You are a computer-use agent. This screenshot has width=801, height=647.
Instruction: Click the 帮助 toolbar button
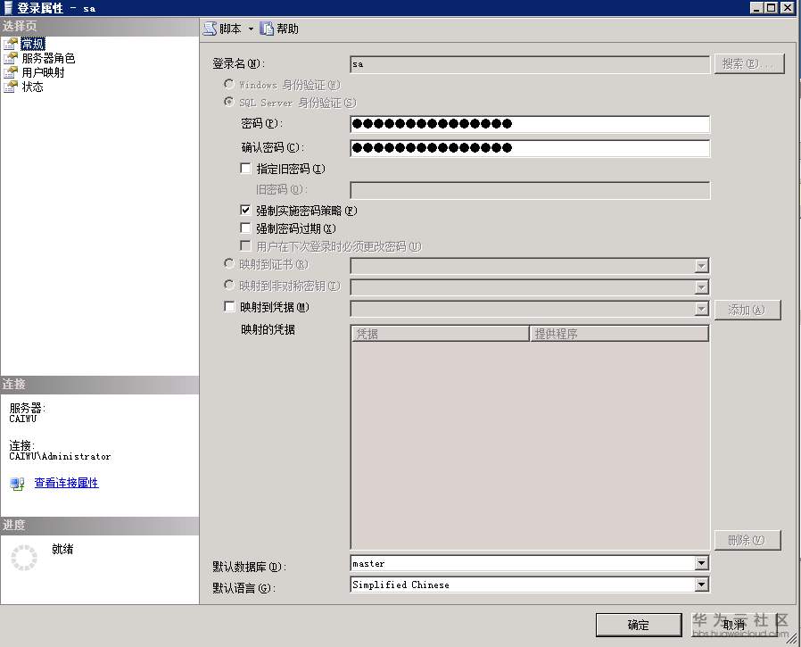click(x=279, y=29)
